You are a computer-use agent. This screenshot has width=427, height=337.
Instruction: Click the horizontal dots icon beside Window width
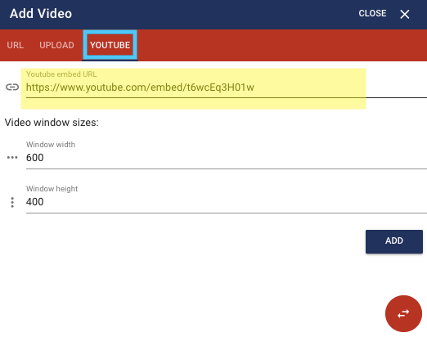[x=12, y=158]
